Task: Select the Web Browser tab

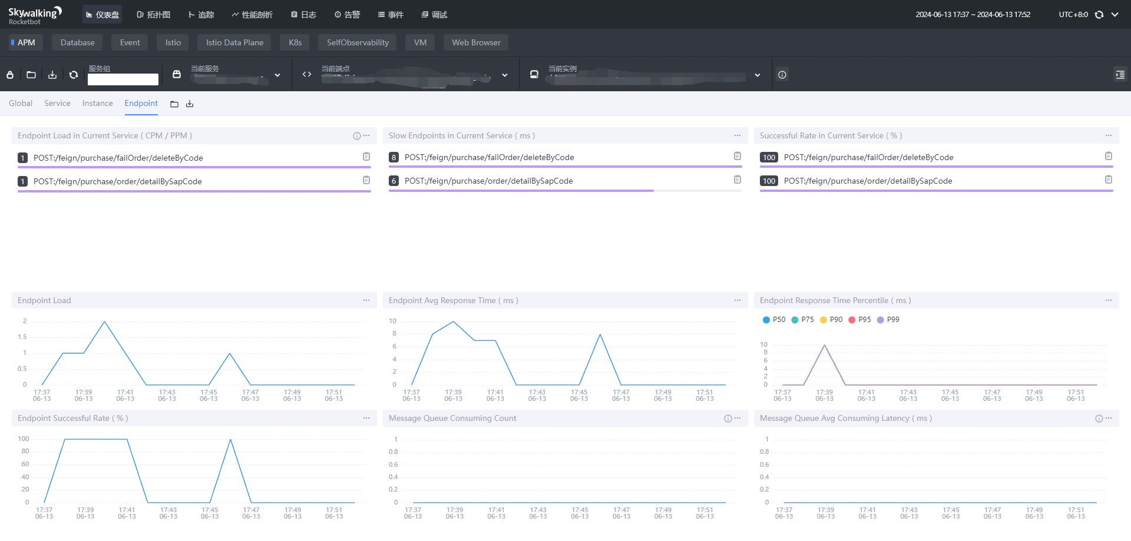Action: (x=476, y=42)
